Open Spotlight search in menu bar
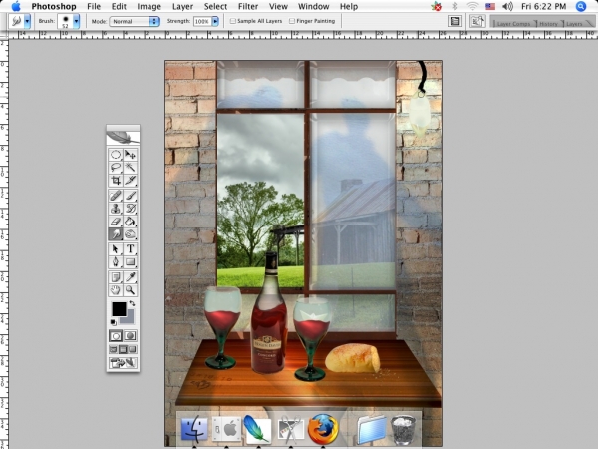This screenshot has height=449, width=598. 581,6
